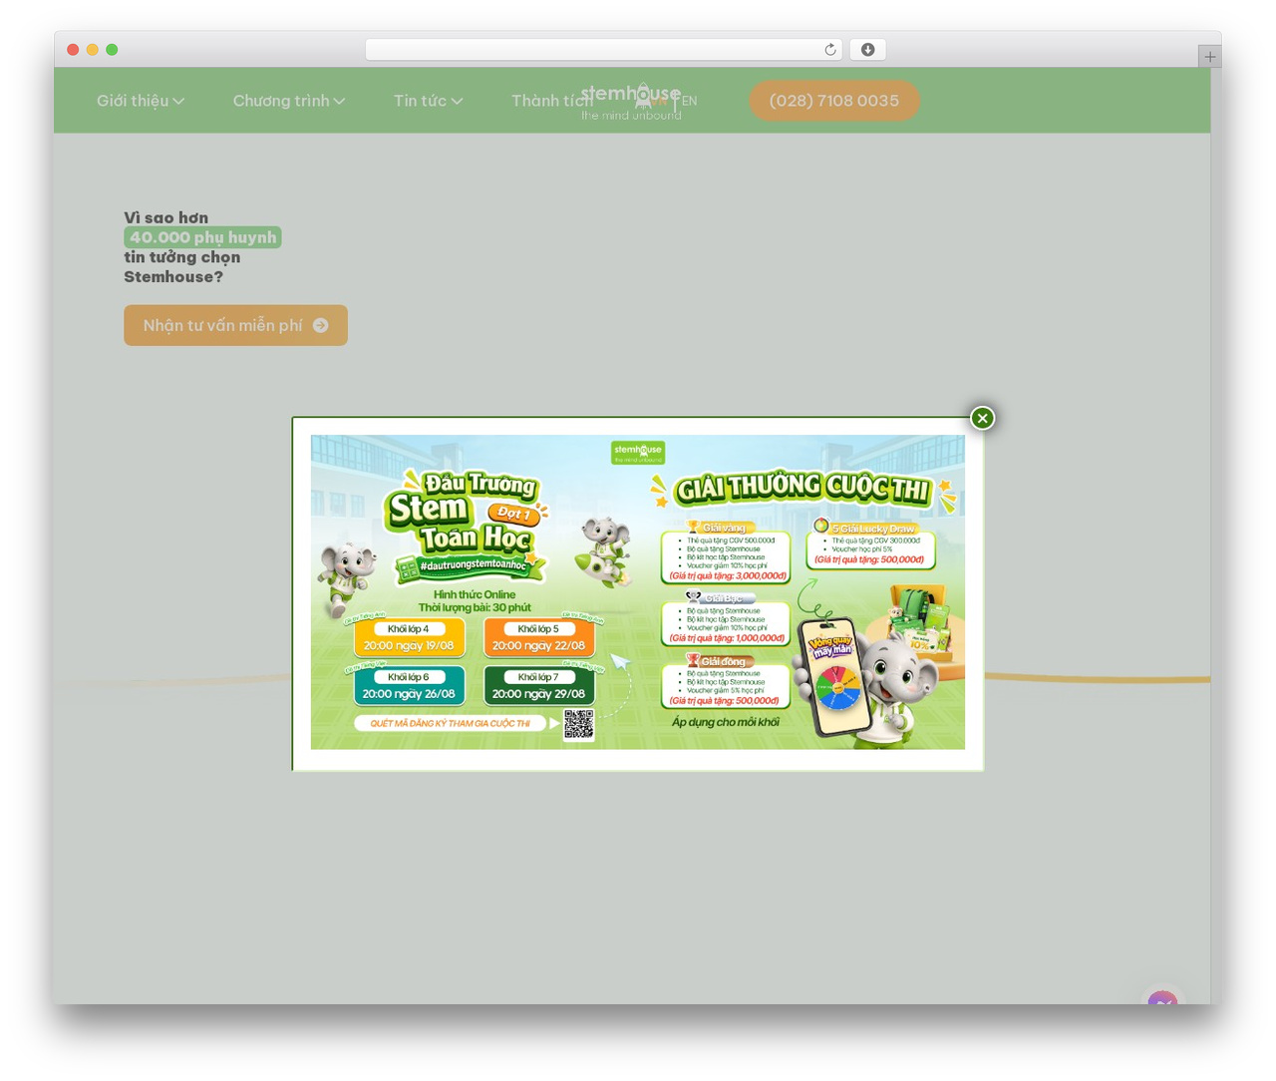1276x1081 pixels.
Task: Expand the Giới thiệu menu chevron
Action: pos(178,101)
